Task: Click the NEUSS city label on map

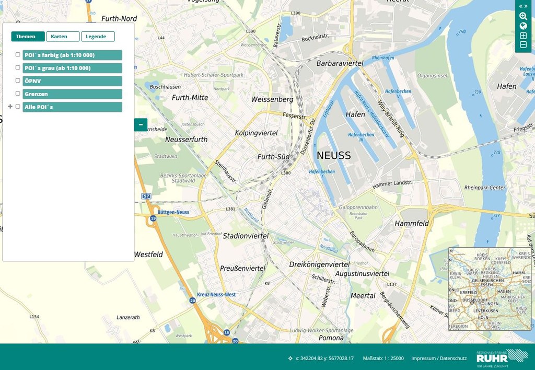Action: coord(334,156)
